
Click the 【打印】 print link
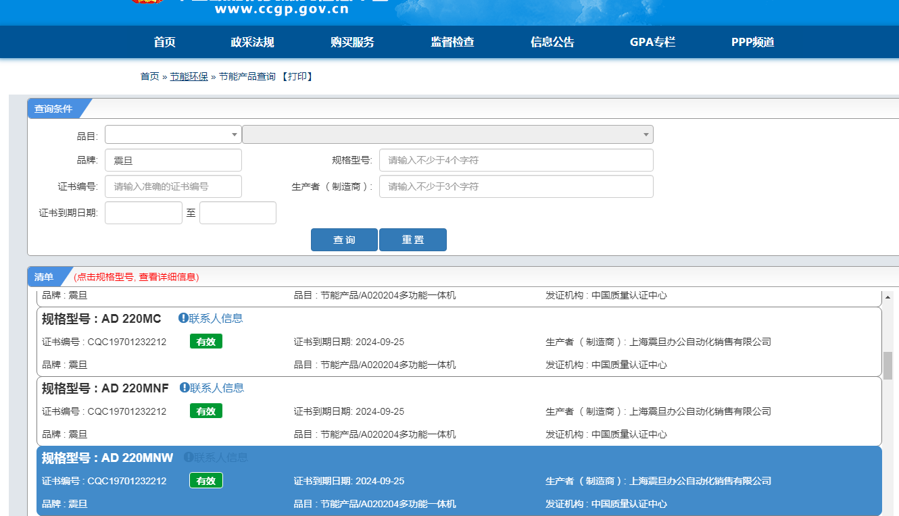pos(297,76)
